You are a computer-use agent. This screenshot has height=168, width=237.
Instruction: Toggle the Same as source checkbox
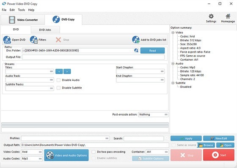click(x=174, y=145)
